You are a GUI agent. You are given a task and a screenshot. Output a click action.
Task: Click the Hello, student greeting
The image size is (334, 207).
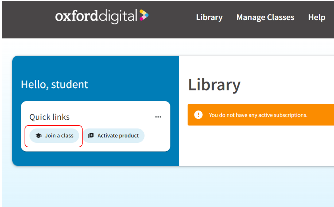[x=54, y=84]
